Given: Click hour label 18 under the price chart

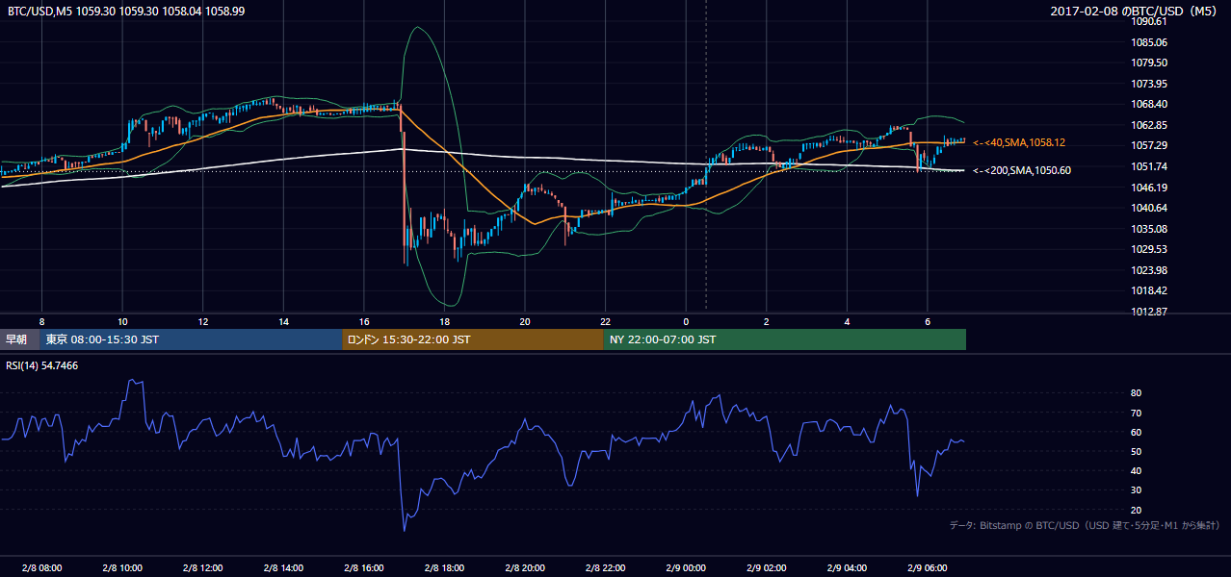Looking at the screenshot, I should click(x=444, y=321).
